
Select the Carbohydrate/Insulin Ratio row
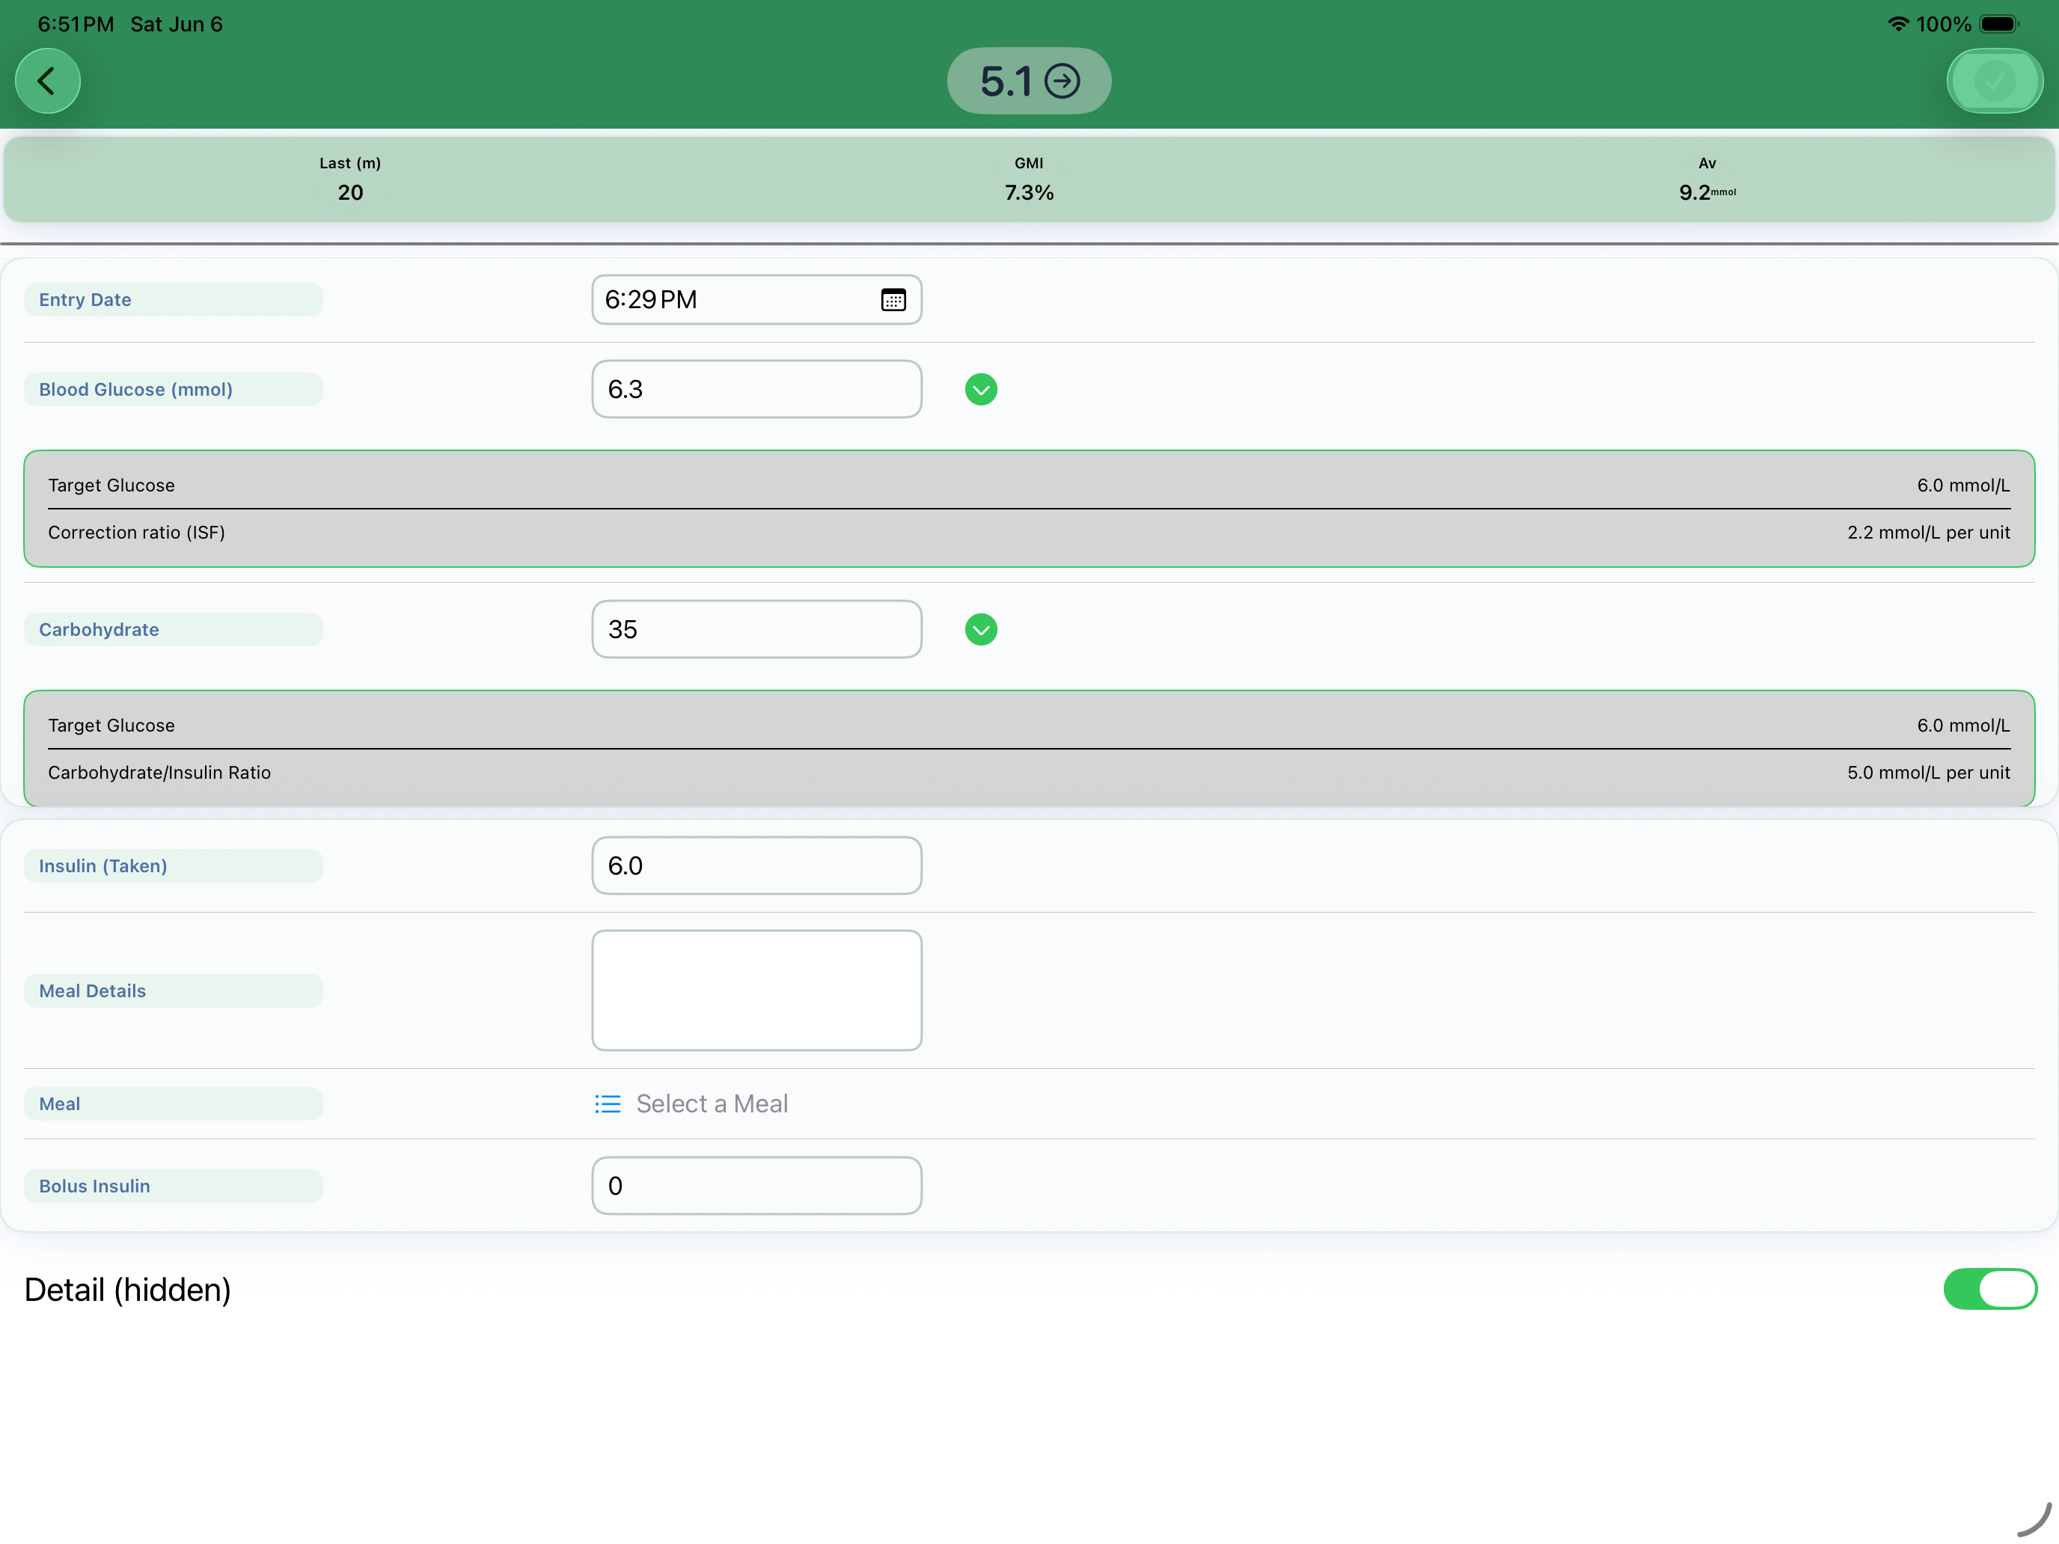coord(1029,773)
